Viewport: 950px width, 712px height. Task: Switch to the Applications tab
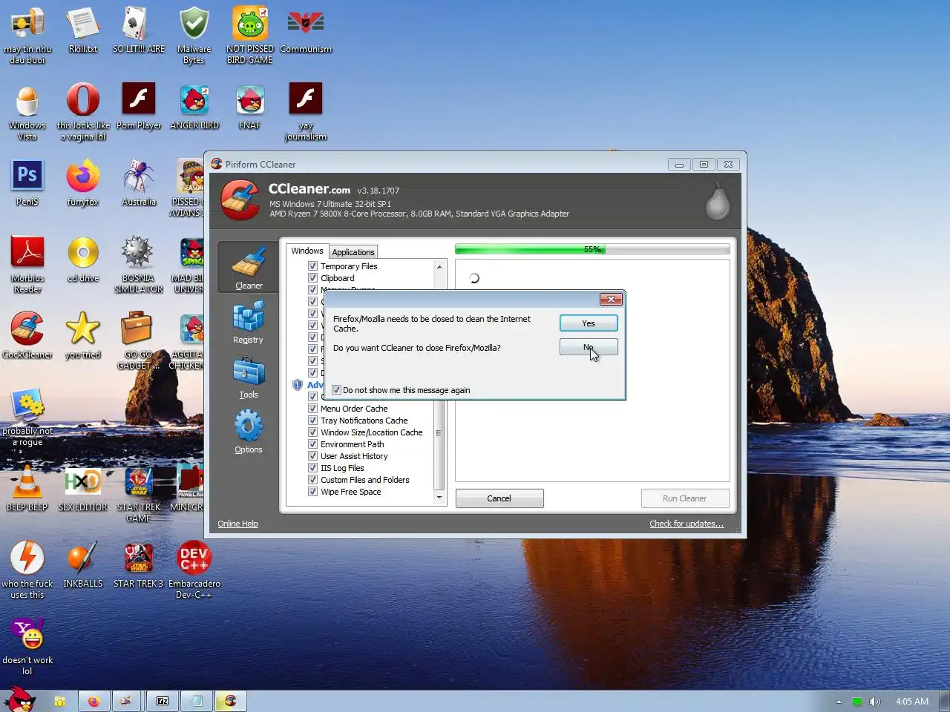click(x=353, y=252)
